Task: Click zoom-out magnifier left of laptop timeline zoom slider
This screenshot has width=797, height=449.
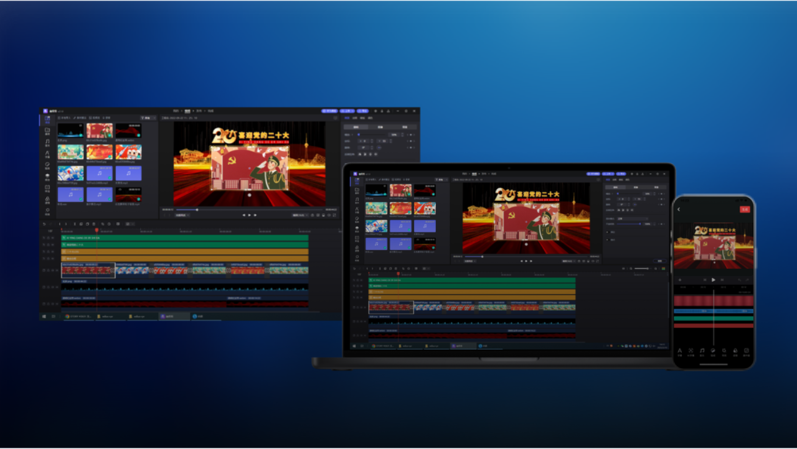Action: click(x=631, y=269)
